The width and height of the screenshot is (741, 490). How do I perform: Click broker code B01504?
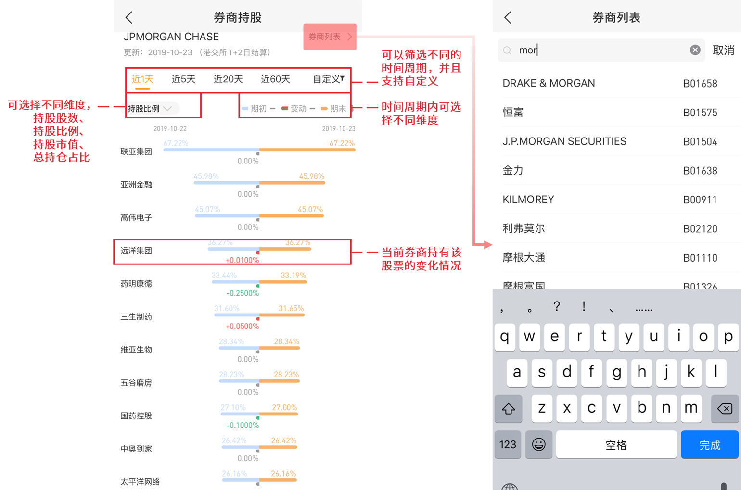(700, 142)
